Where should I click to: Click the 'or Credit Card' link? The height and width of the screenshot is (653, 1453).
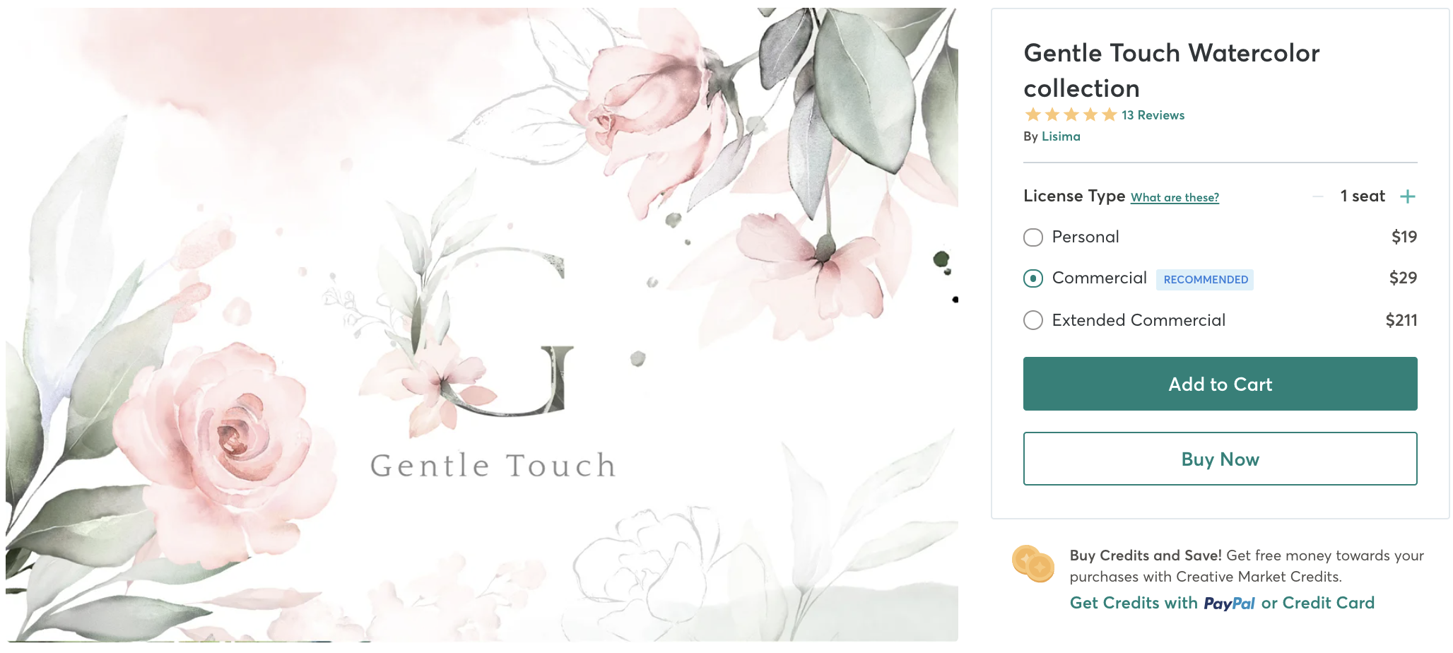(x=1317, y=603)
